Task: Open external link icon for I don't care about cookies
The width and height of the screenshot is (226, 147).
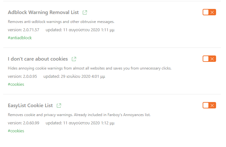Action: pyautogui.click(x=74, y=59)
